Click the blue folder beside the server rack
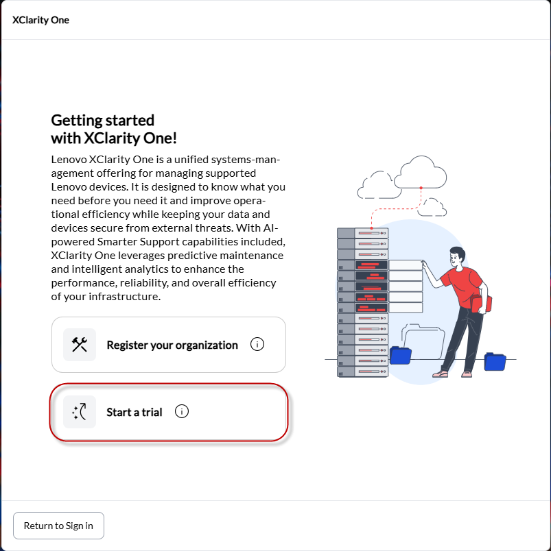 pyautogui.click(x=401, y=355)
